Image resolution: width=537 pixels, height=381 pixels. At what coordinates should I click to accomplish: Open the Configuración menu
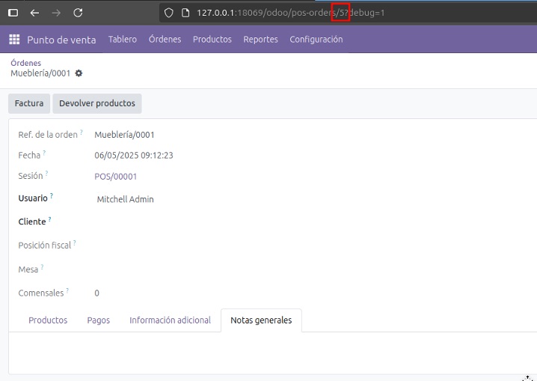(316, 40)
